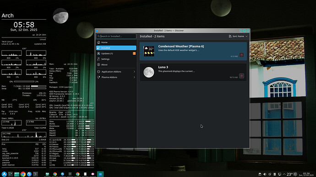
Task: Expand the Plasma Addons category
Action: (116, 77)
